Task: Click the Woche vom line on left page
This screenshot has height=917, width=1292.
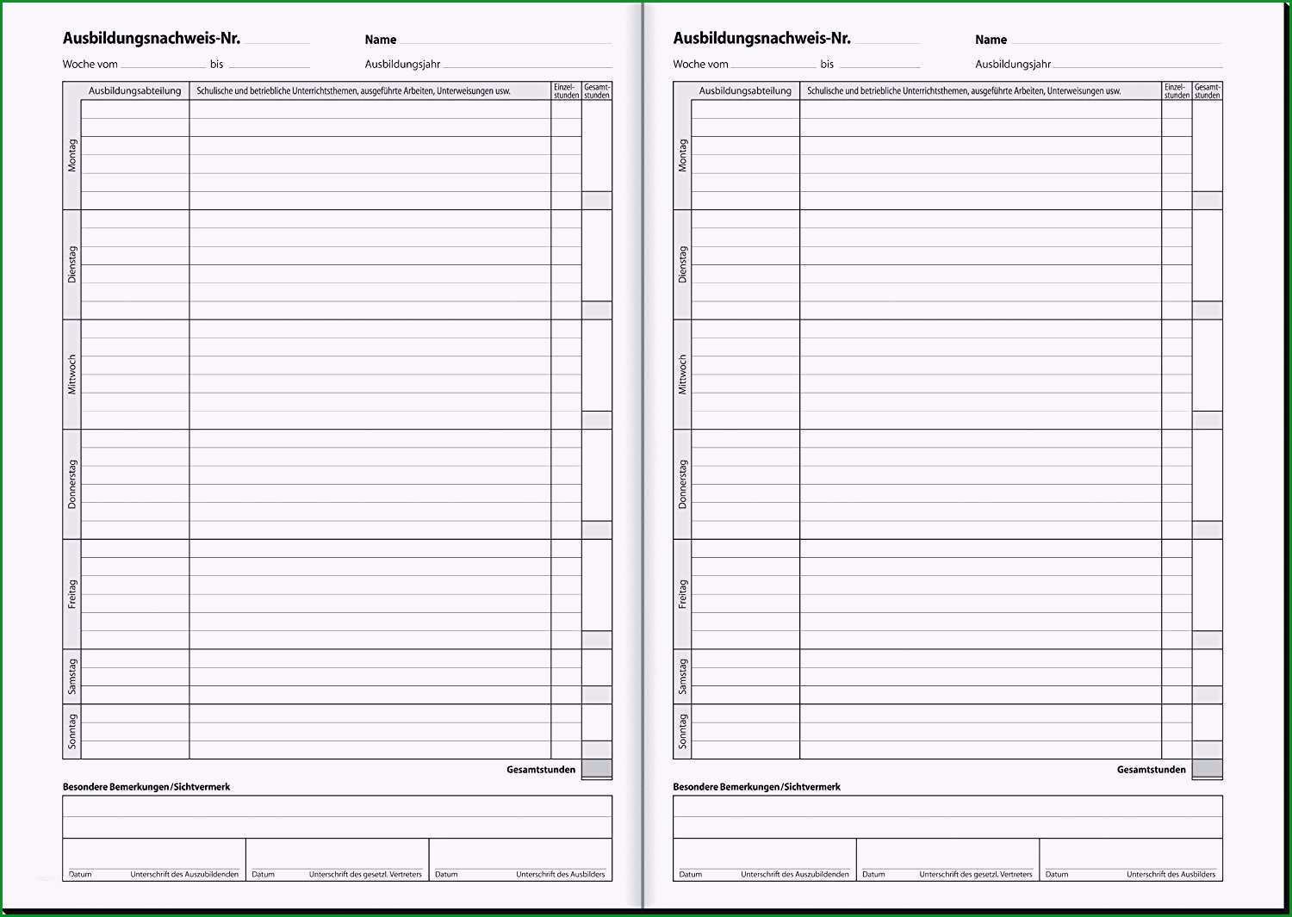Action: point(163,65)
